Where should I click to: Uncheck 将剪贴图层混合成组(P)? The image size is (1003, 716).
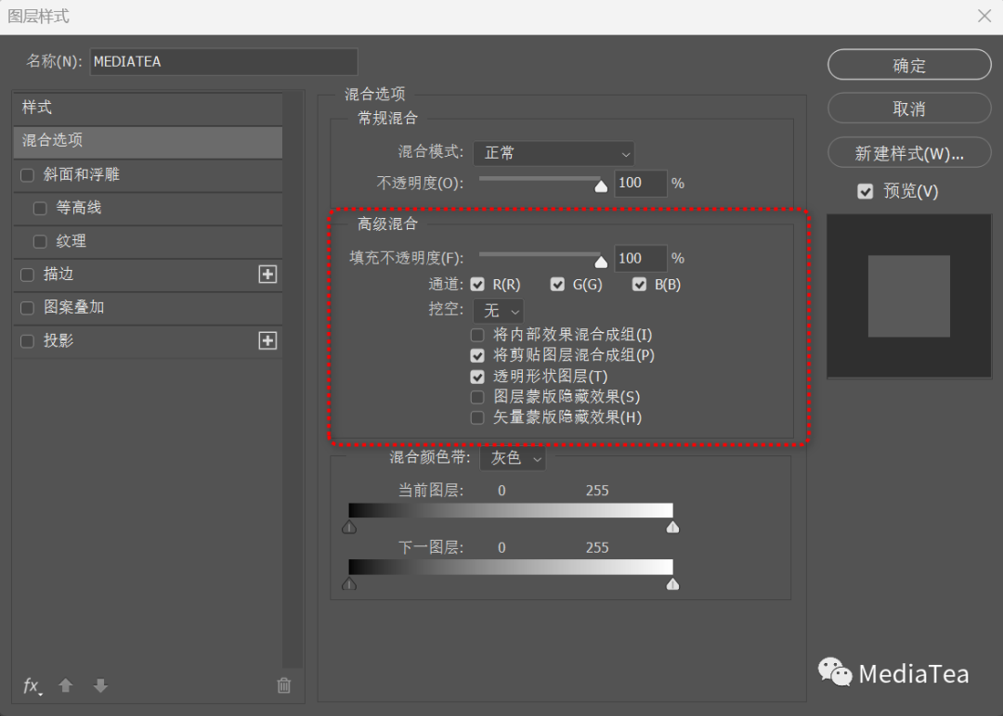coord(477,355)
